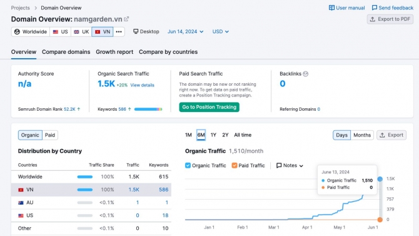The height and width of the screenshot is (236, 419).
Task: Switch to the Compare by countries tab
Action: (x=168, y=52)
